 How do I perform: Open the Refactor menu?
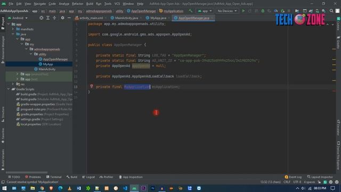coord(77,4)
